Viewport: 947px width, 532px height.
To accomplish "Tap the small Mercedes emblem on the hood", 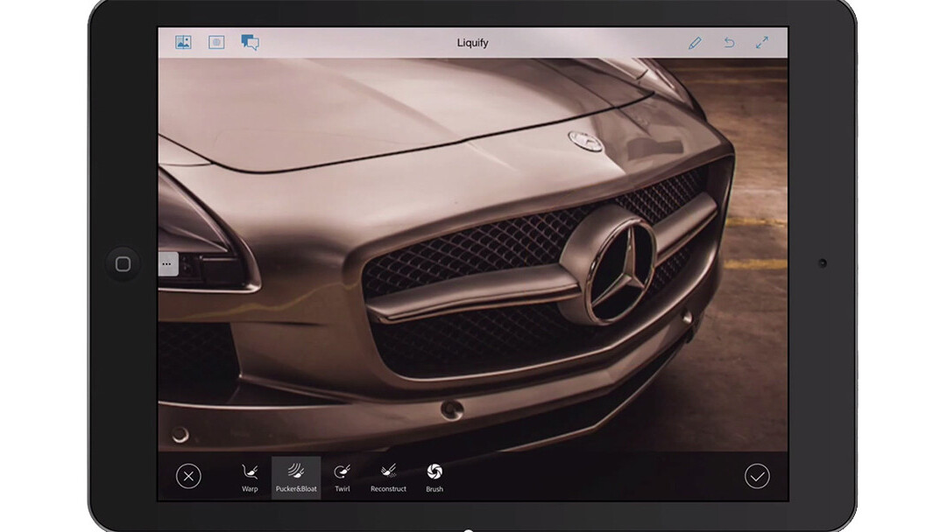I will click(585, 141).
